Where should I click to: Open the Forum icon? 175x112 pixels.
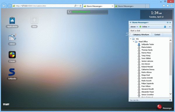click(x=12, y=55)
